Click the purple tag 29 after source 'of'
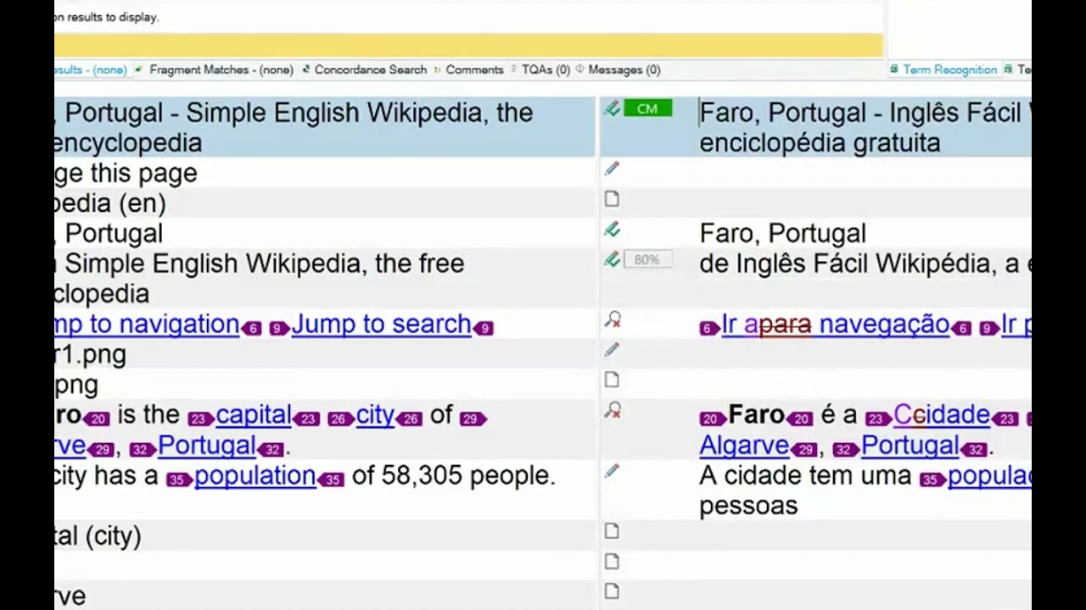The image size is (1086, 610). [473, 419]
